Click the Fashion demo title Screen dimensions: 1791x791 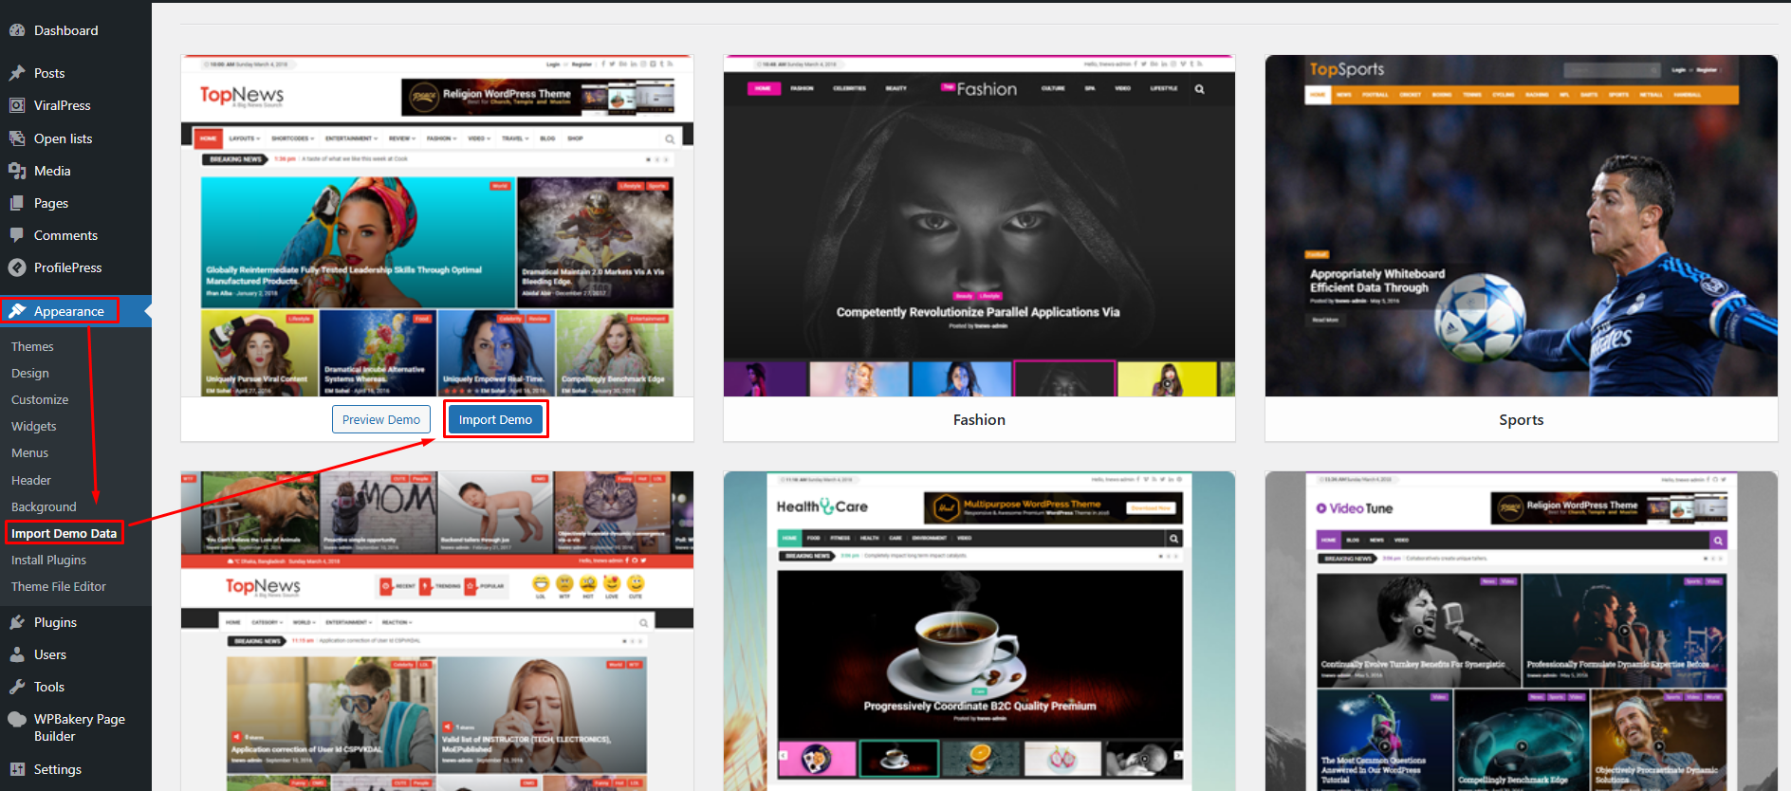coord(979,419)
